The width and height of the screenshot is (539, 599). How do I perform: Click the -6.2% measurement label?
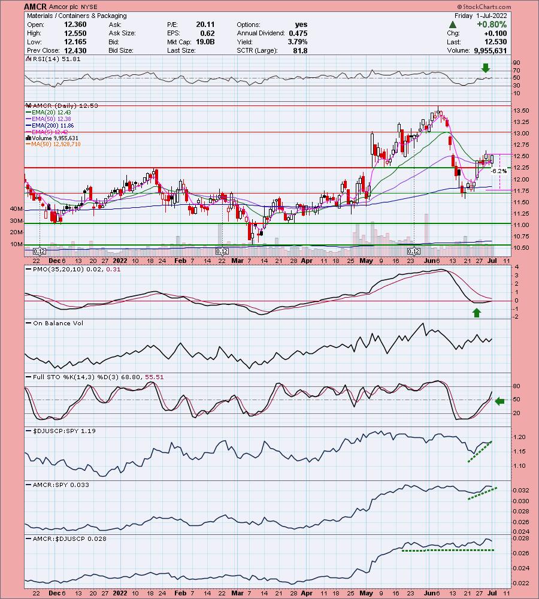499,171
